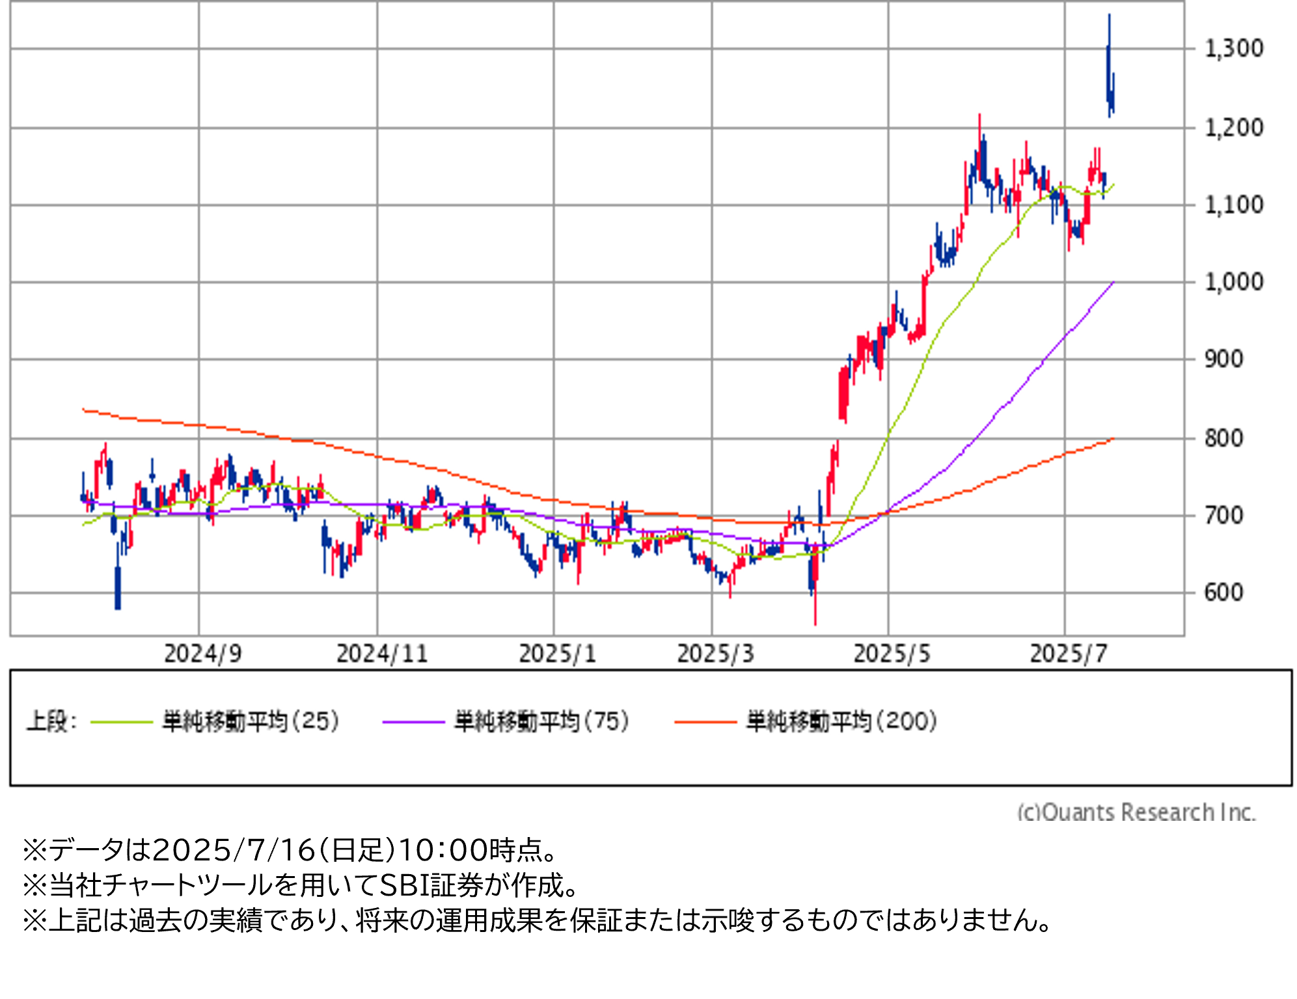Click the purple 75-day average legend line
The width and height of the screenshot is (1297, 999).
(413, 722)
